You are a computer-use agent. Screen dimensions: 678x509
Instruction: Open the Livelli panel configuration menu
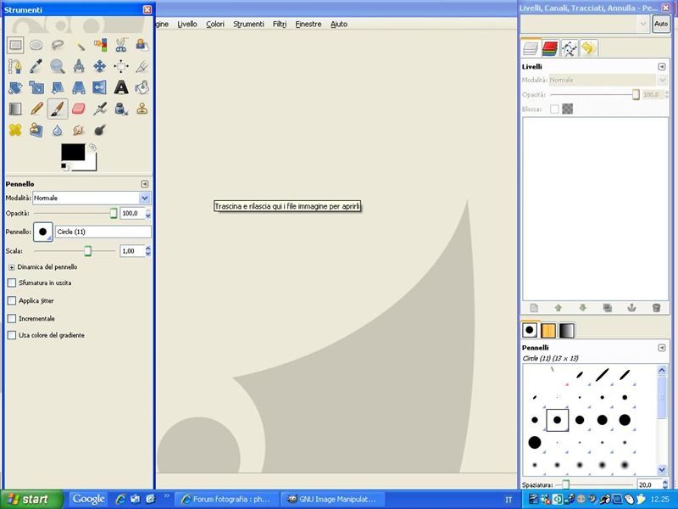[x=662, y=67]
